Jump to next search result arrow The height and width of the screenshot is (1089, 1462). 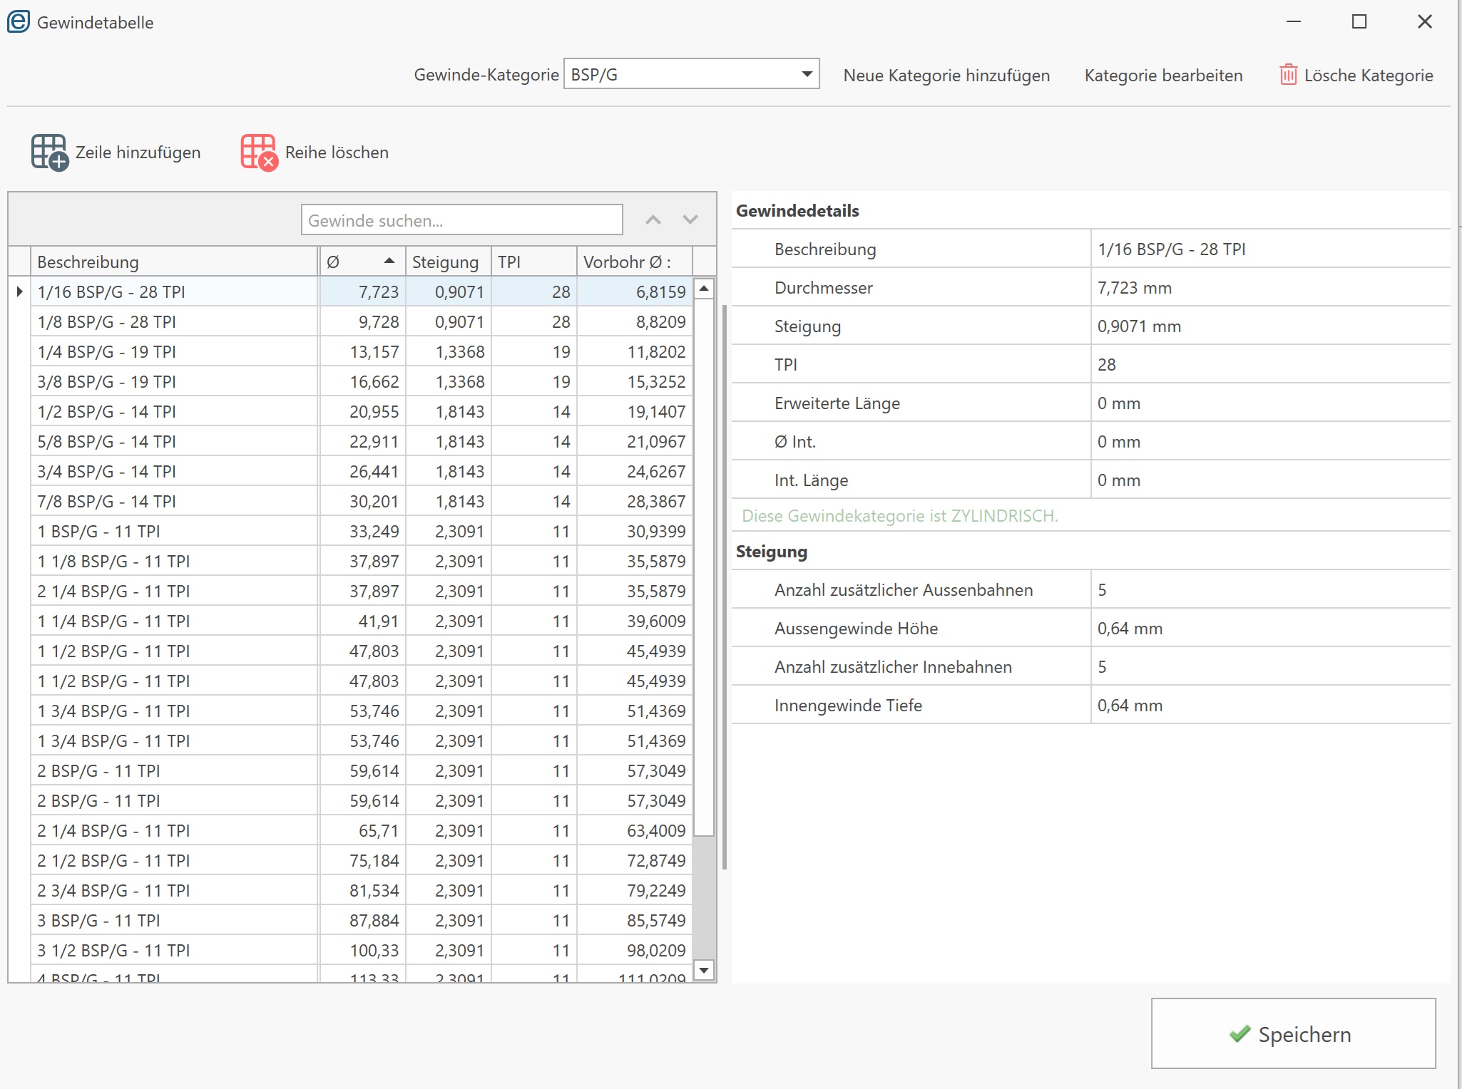(690, 220)
